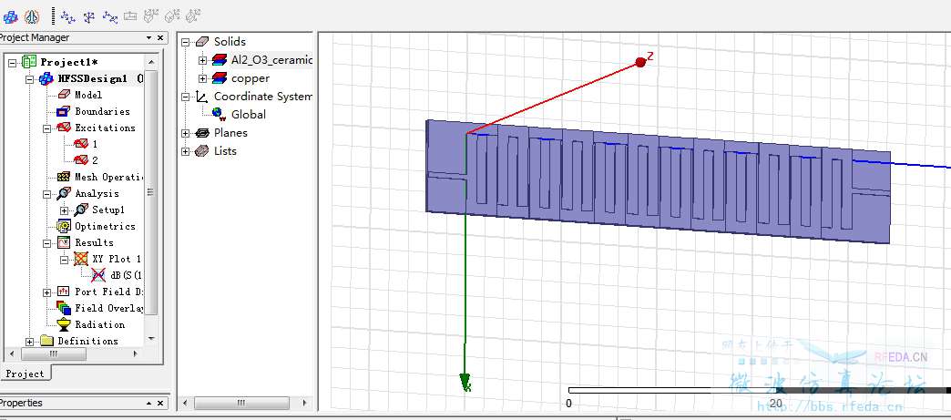Screen dimensions: 951x420
Task: Collapse the Project1 tree node
Action: (13, 62)
